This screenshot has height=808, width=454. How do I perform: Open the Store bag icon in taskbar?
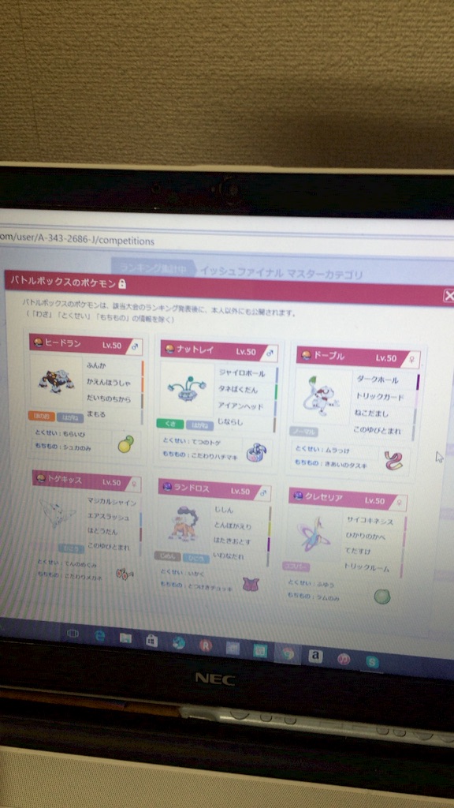151,640
